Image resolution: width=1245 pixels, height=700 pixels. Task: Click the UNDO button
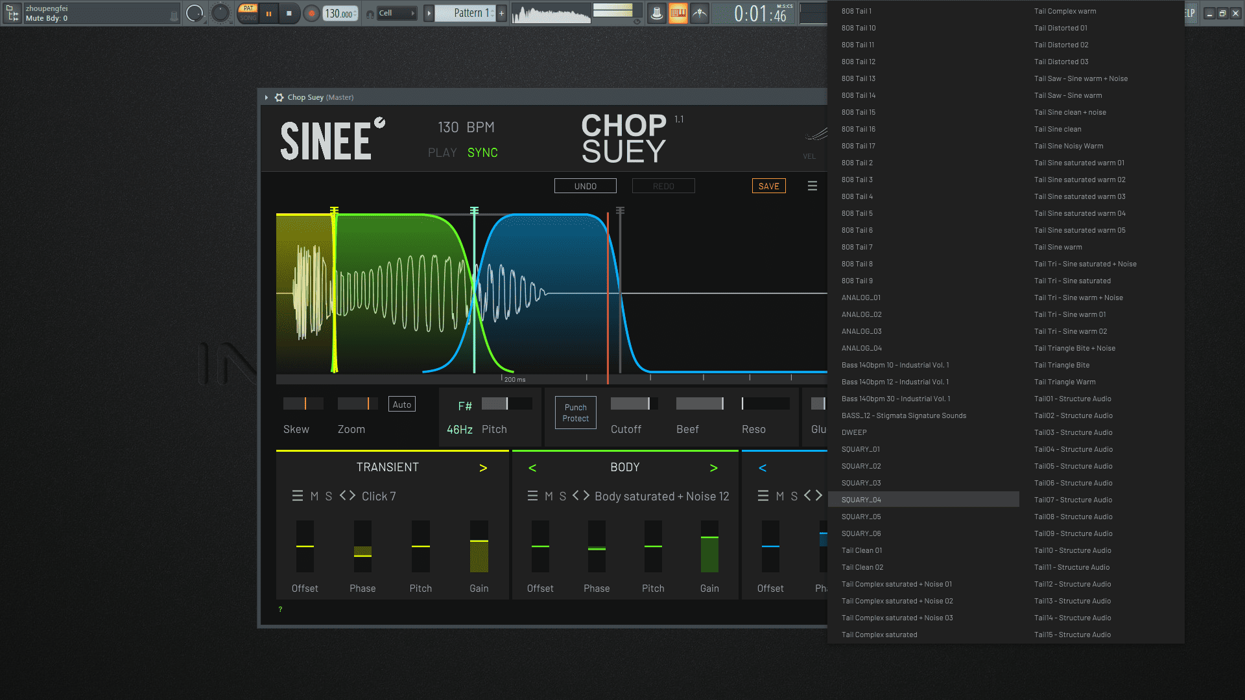[x=585, y=186]
